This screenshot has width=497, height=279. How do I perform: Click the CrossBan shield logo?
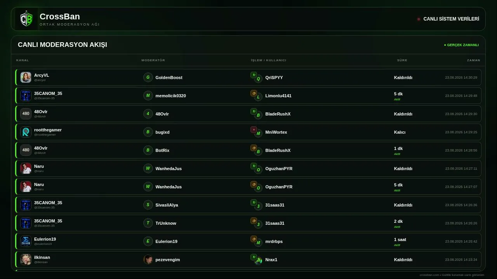26,19
